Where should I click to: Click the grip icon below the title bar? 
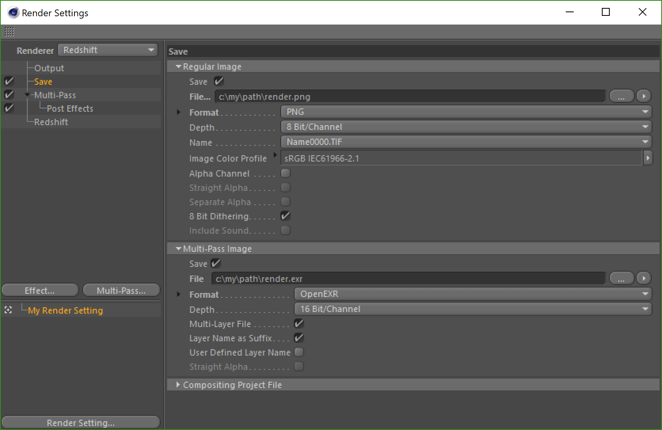(x=10, y=31)
